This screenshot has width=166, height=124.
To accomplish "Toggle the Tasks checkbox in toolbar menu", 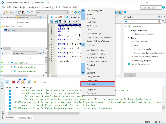I will [x=83, y=14].
